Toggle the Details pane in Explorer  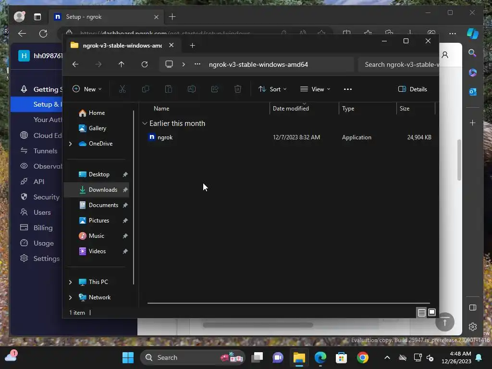pyautogui.click(x=413, y=89)
